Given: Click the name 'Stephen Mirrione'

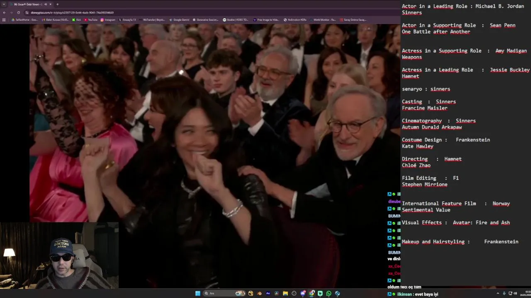Looking at the screenshot, I should (x=424, y=185).
